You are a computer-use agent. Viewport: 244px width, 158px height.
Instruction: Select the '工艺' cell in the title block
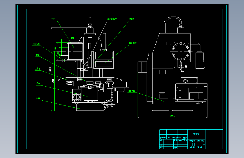[161, 148]
